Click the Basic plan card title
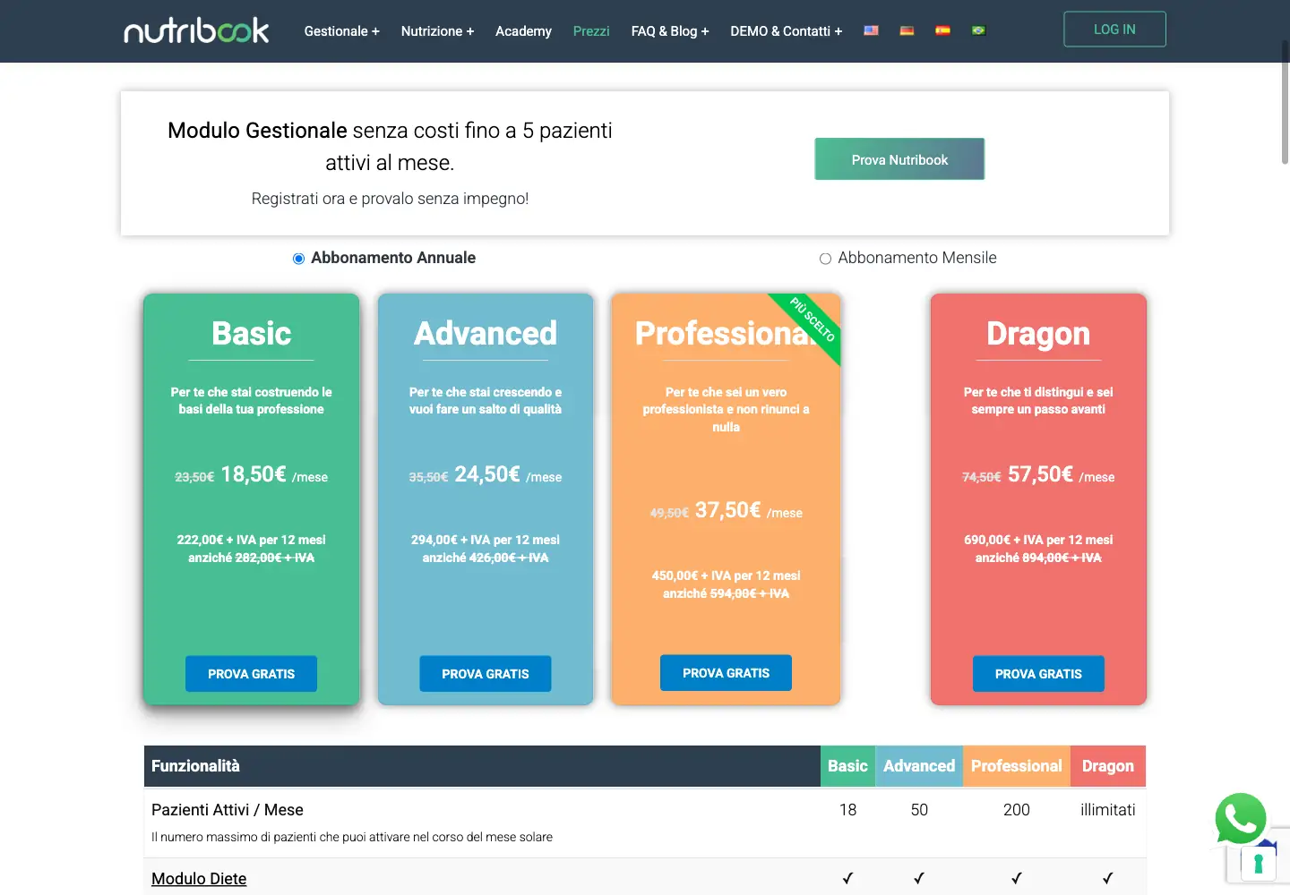Screen dimensions: 1290x895 click(252, 333)
